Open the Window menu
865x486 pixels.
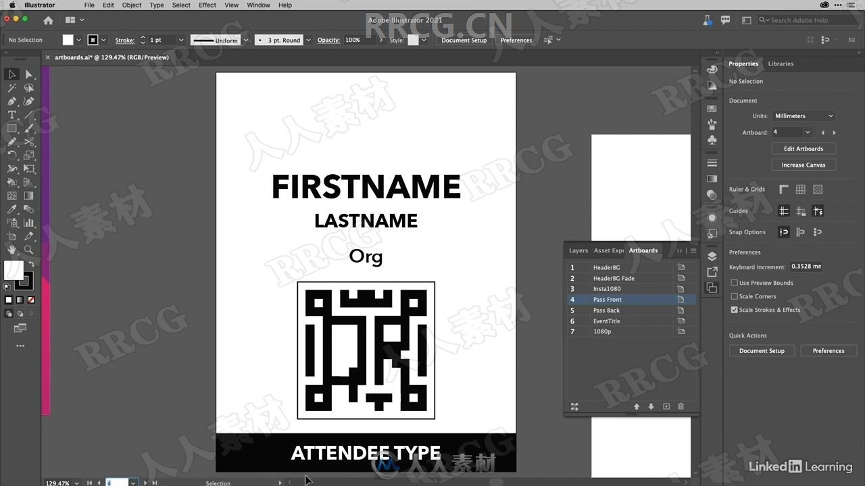pos(258,5)
